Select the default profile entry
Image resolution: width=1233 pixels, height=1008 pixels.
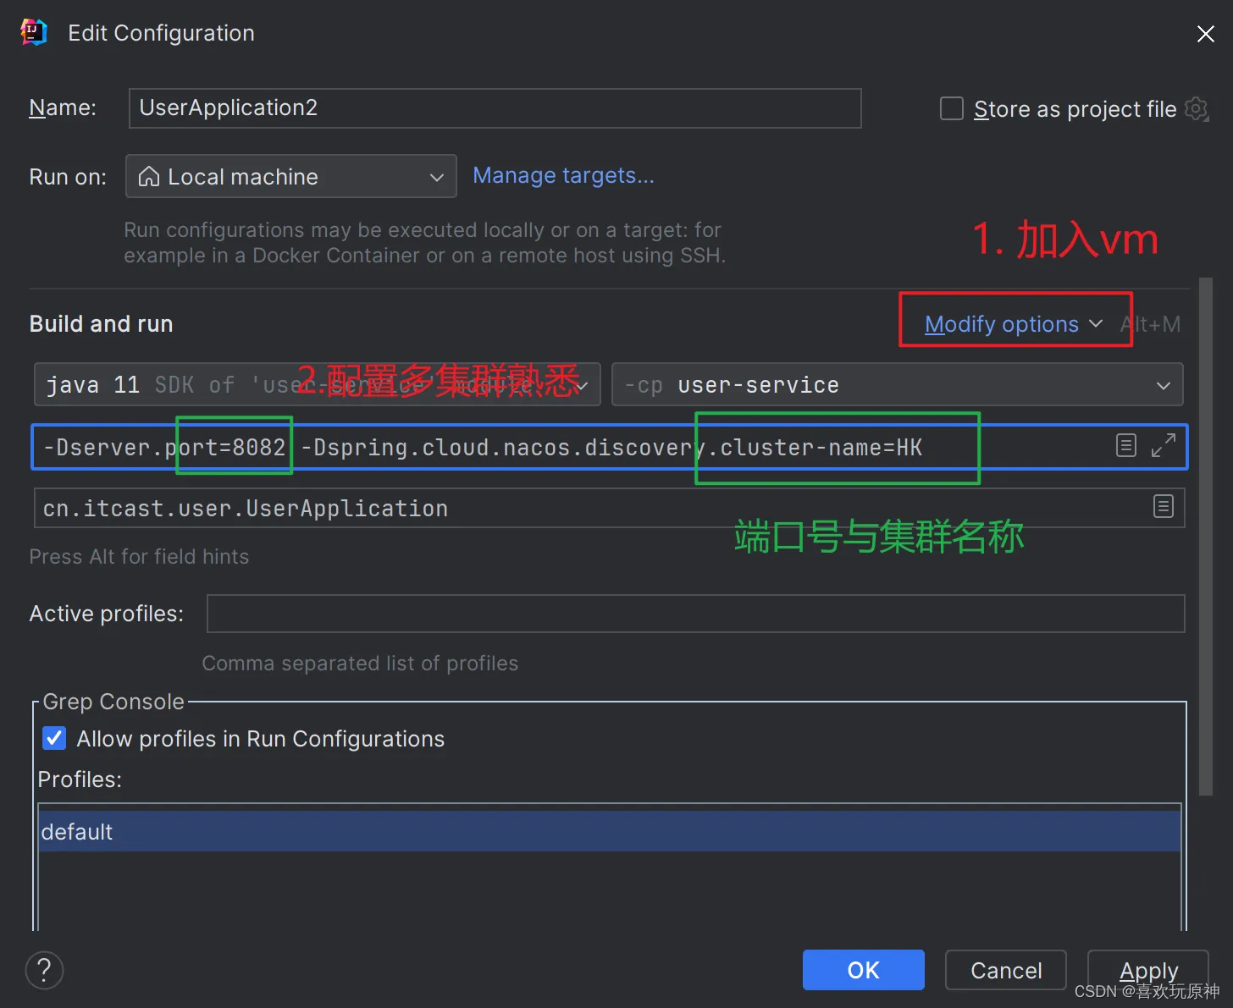click(x=77, y=831)
